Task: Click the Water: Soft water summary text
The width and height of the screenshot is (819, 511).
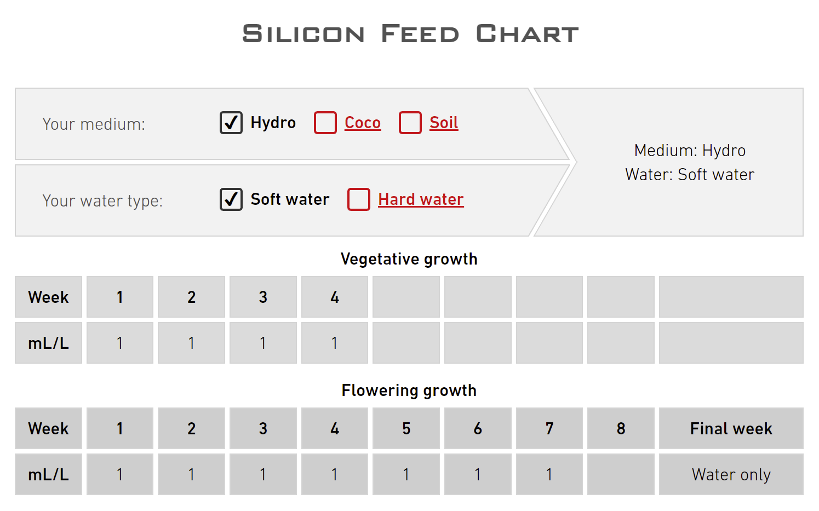Action: coord(690,175)
